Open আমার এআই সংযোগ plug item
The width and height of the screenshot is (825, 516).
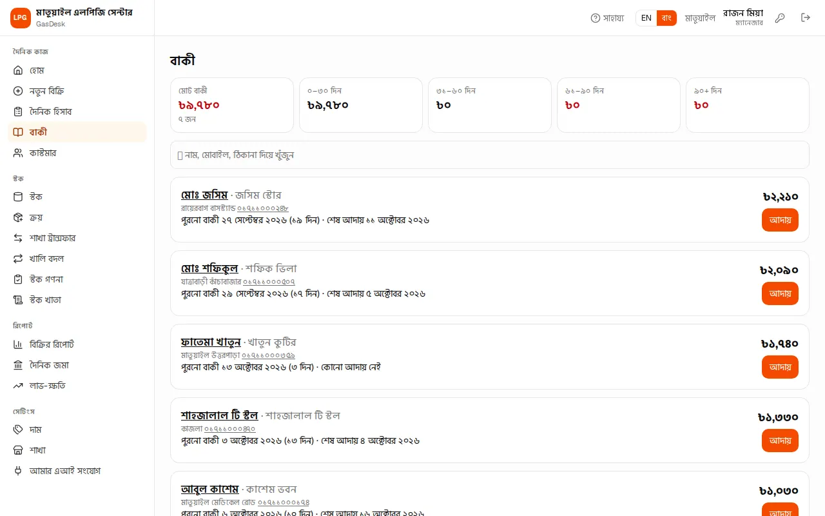pos(77,471)
